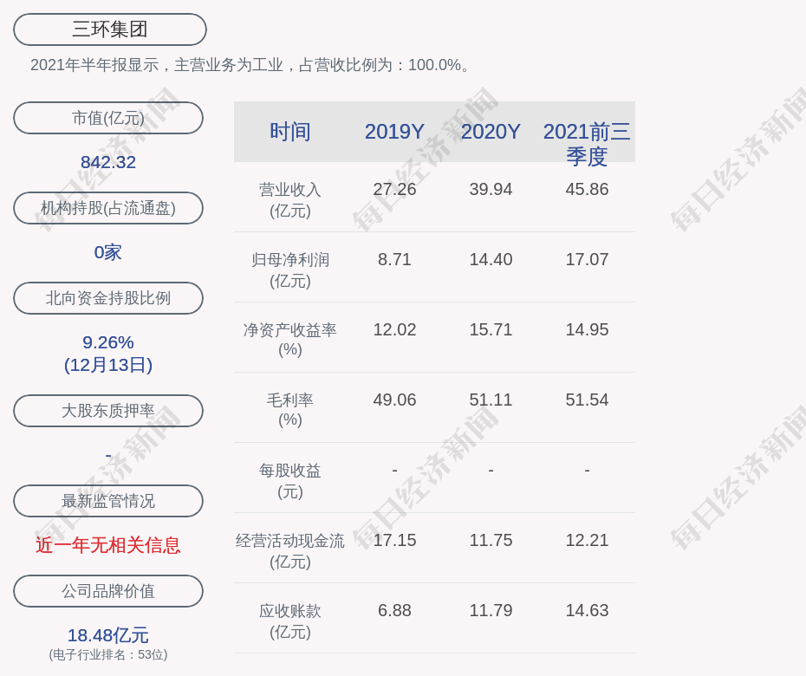
Task: Select the 营业收入(亿元) row label
Action: tap(290, 199)
